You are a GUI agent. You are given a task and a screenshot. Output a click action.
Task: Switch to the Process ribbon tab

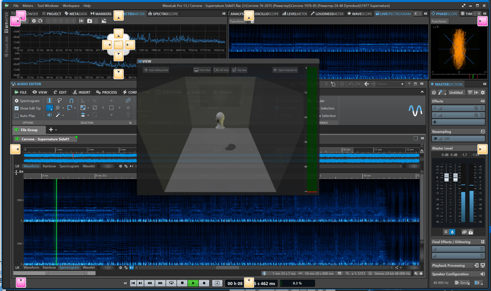[x=107, y=92]
